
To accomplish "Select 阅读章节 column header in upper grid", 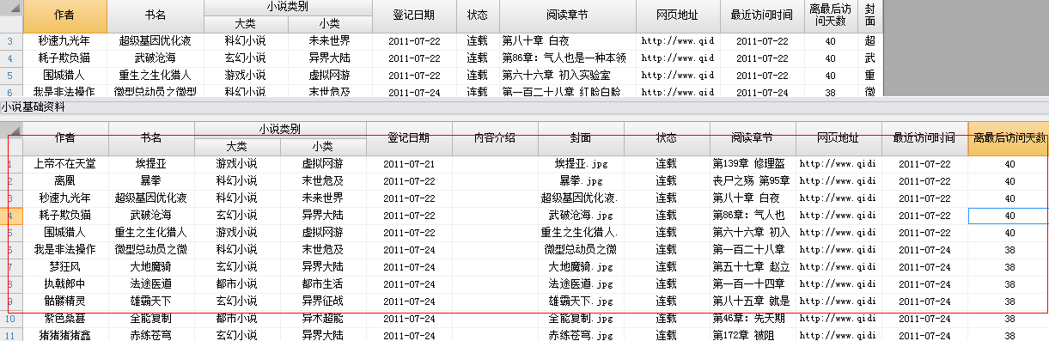I will (567, 15).
